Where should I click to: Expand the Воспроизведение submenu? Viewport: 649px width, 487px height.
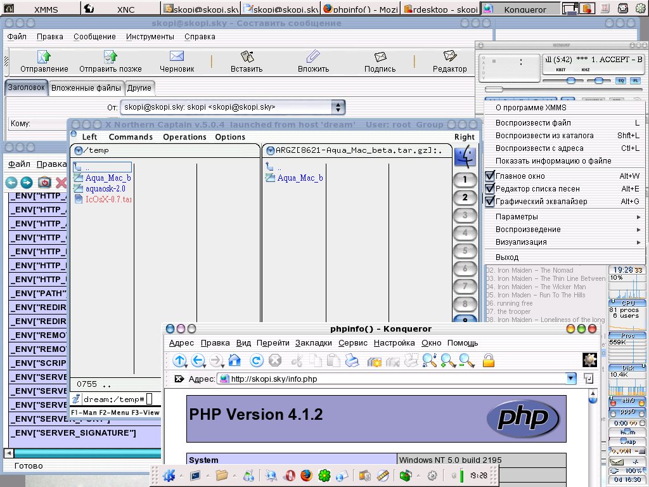point(564,230)
